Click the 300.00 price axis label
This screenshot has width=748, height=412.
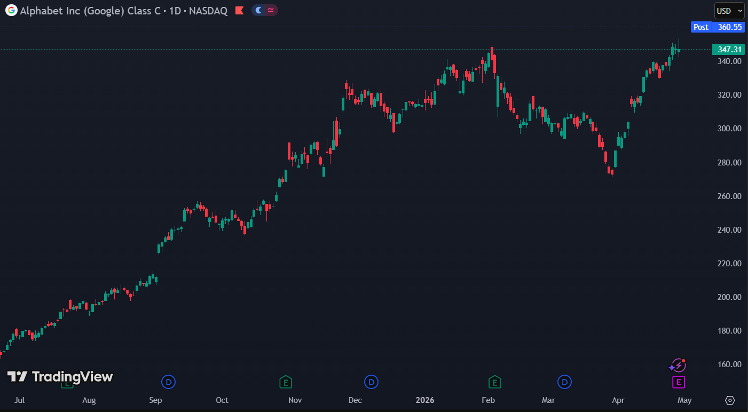[729, 129]
